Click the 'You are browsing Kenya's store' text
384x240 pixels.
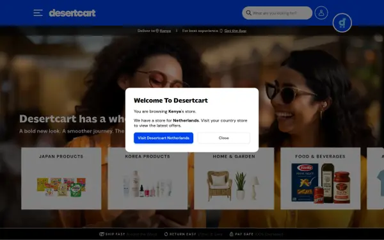165,111
